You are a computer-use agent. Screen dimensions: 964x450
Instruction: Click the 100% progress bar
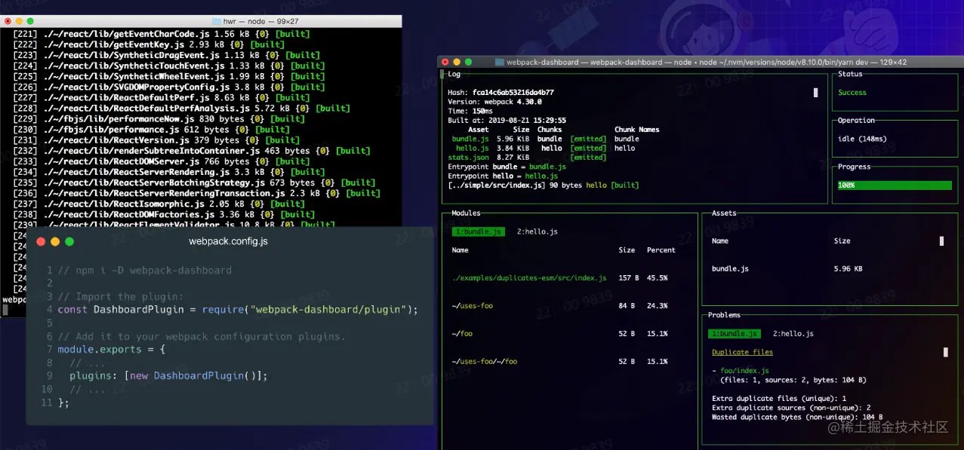click(895, 185)
